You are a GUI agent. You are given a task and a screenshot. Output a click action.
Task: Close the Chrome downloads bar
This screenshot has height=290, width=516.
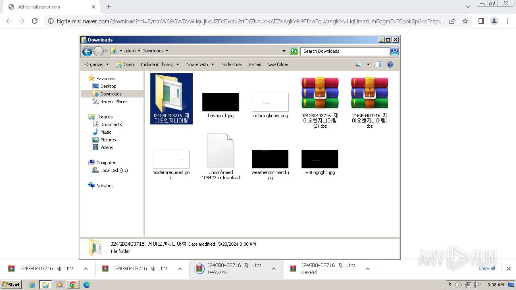pyautogui.click(x=509, y=269)
